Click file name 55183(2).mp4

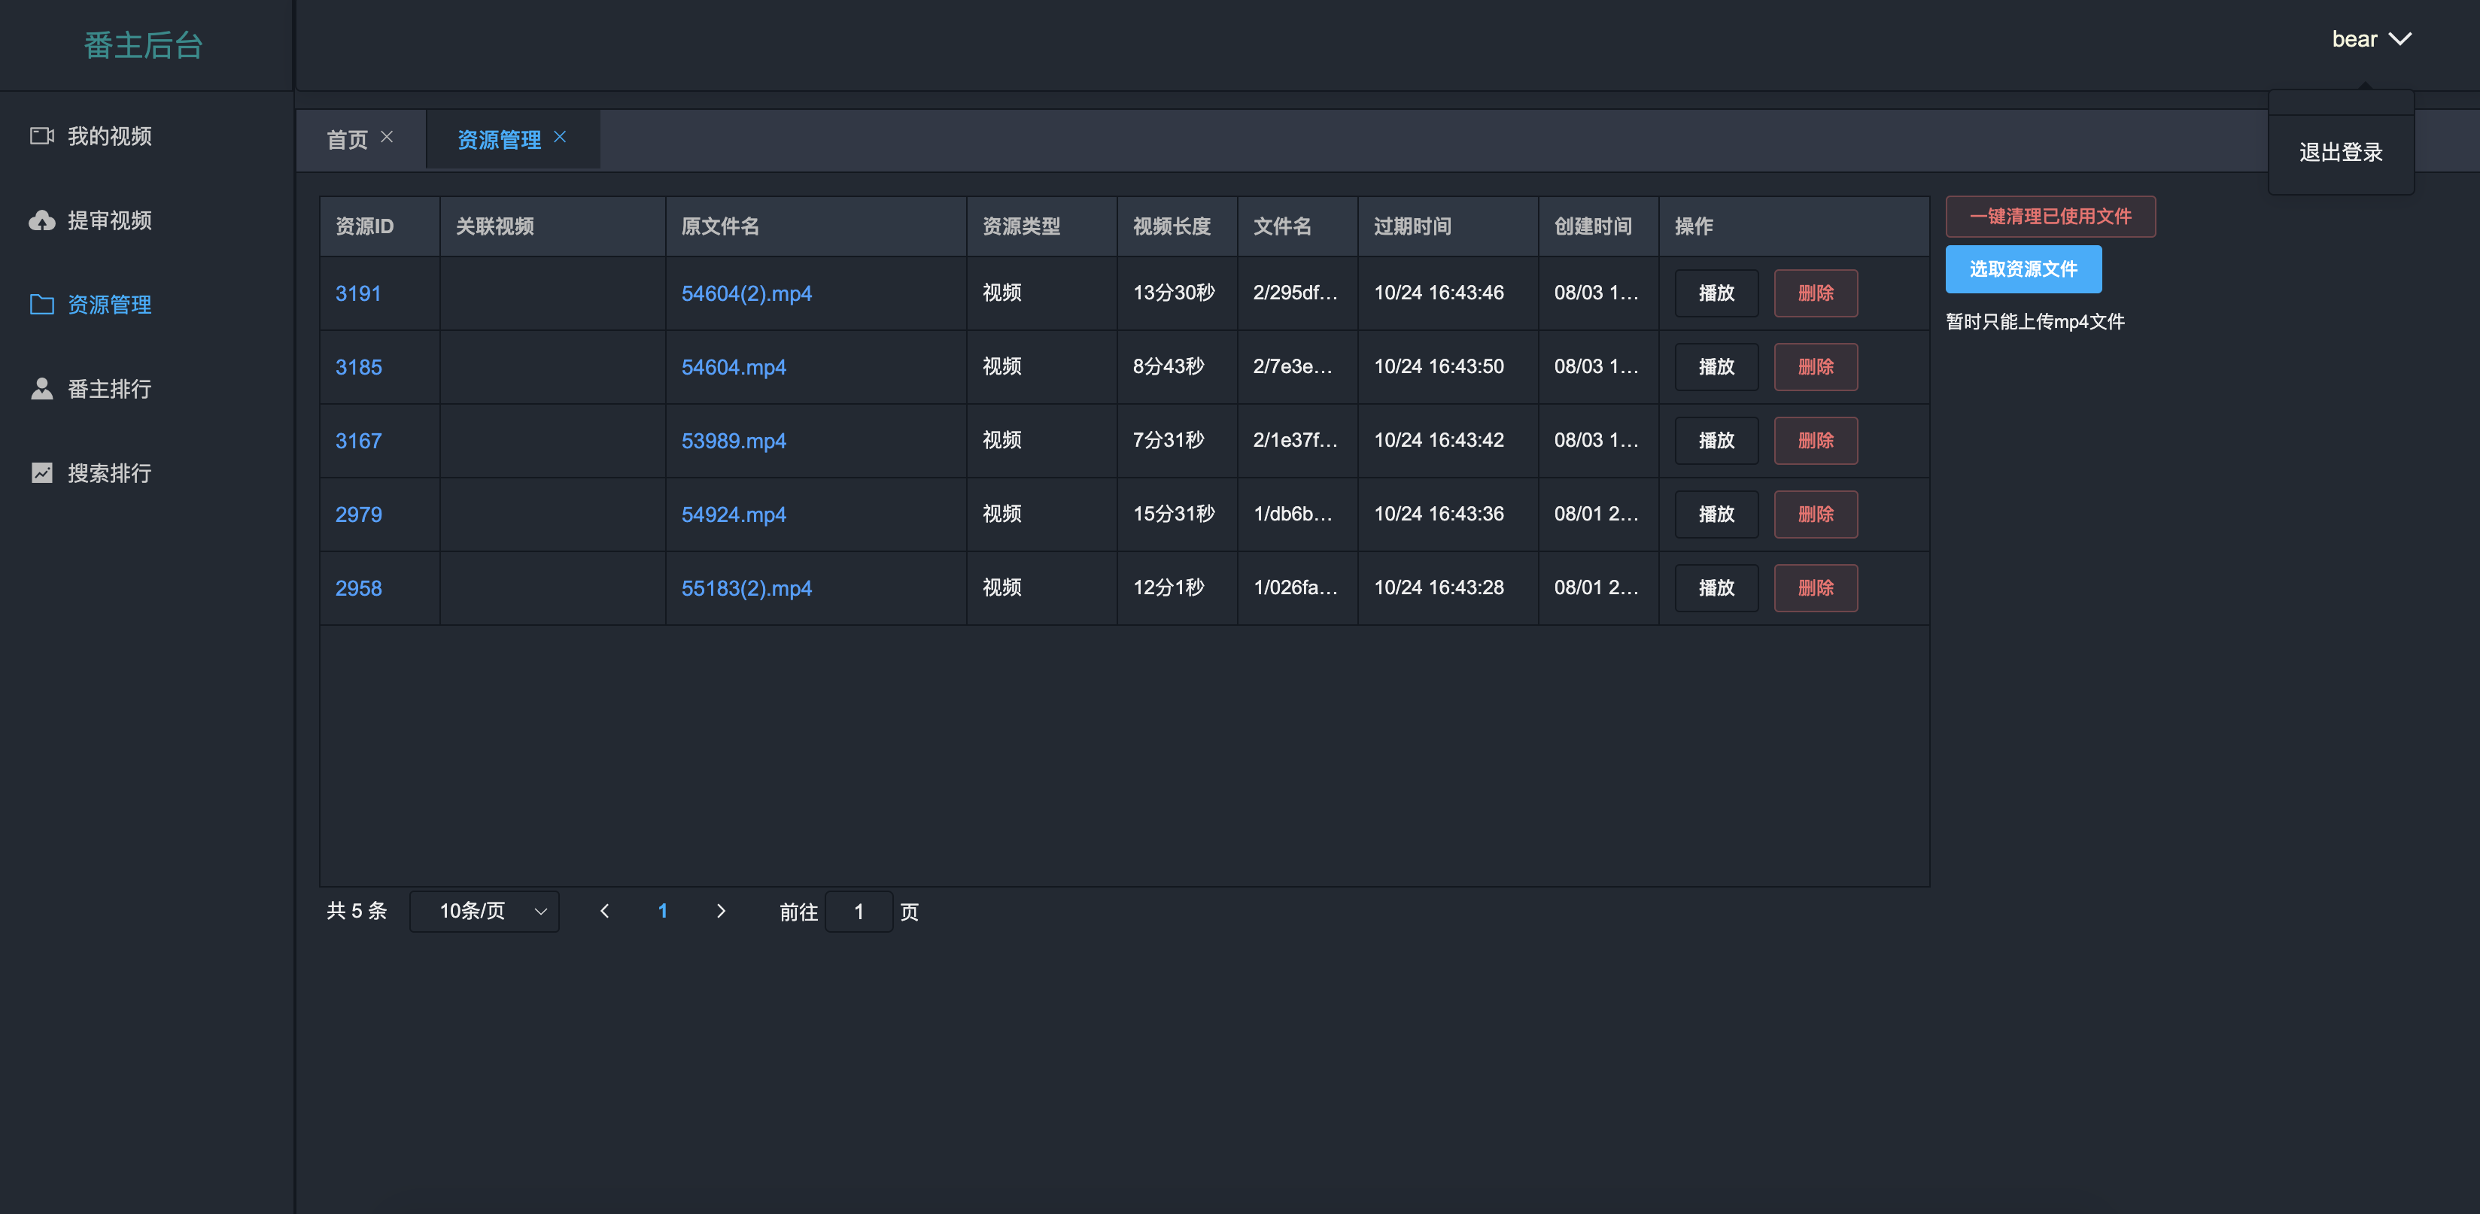[746, 588]
